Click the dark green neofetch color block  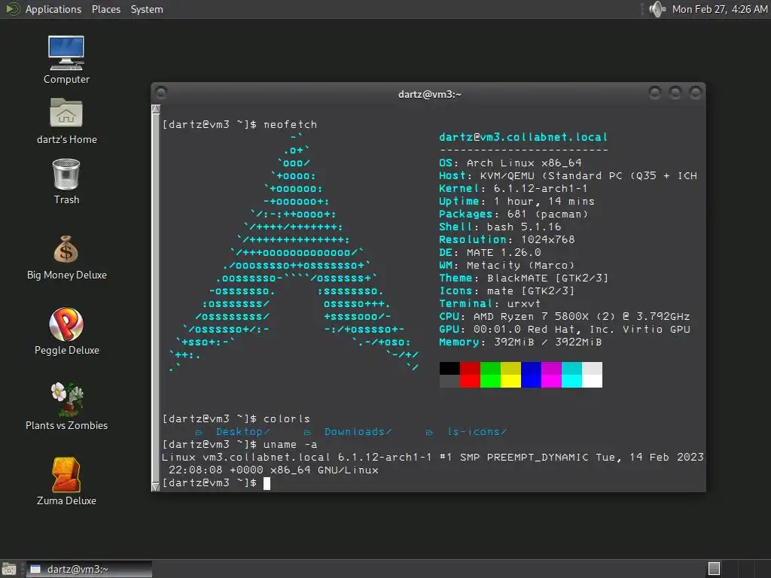(x=490, y=368)
